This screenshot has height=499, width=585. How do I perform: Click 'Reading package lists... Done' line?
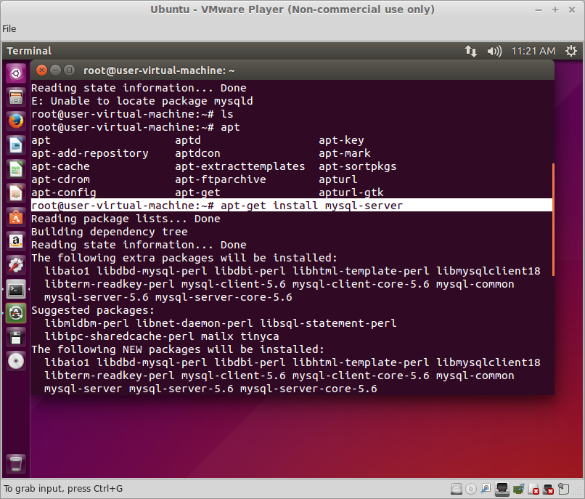coord(126,219)
